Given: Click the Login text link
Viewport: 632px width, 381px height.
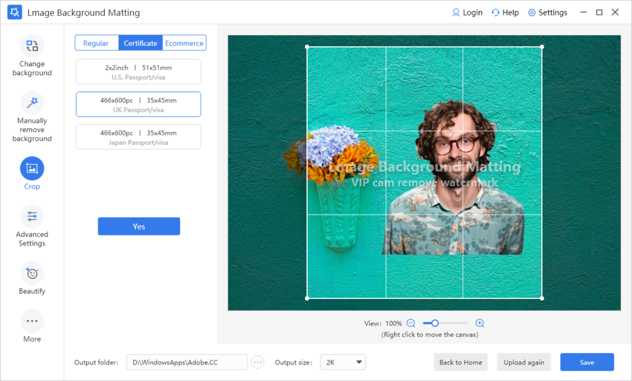Looking at the screenshot, I should (472, 12).
